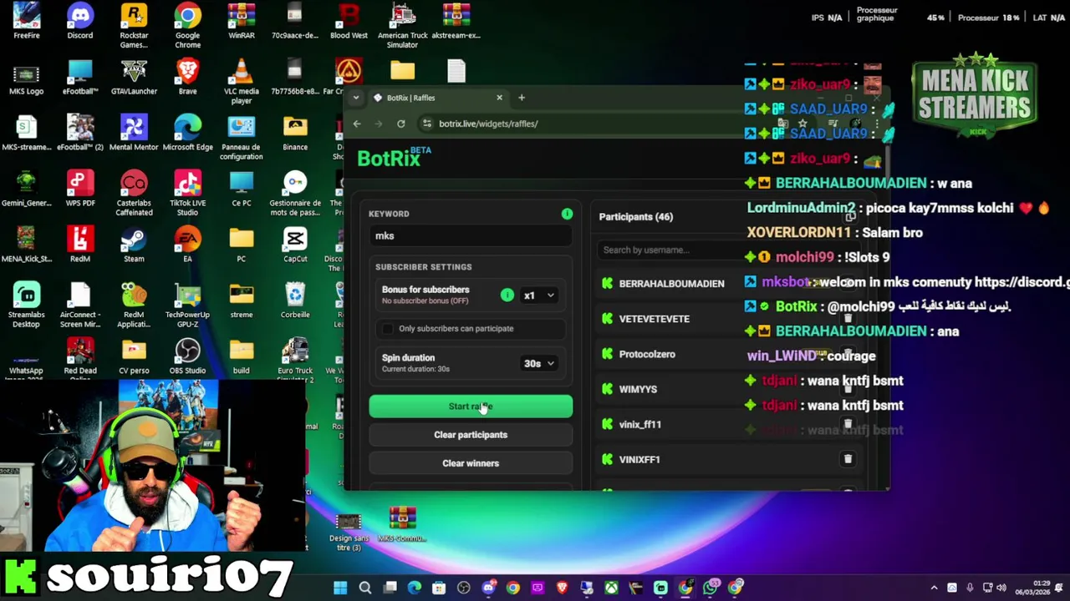Screen dimensions: 1070x601
Task: Open Microsoft Edge desktop shortcut
Action: [187, 134]
